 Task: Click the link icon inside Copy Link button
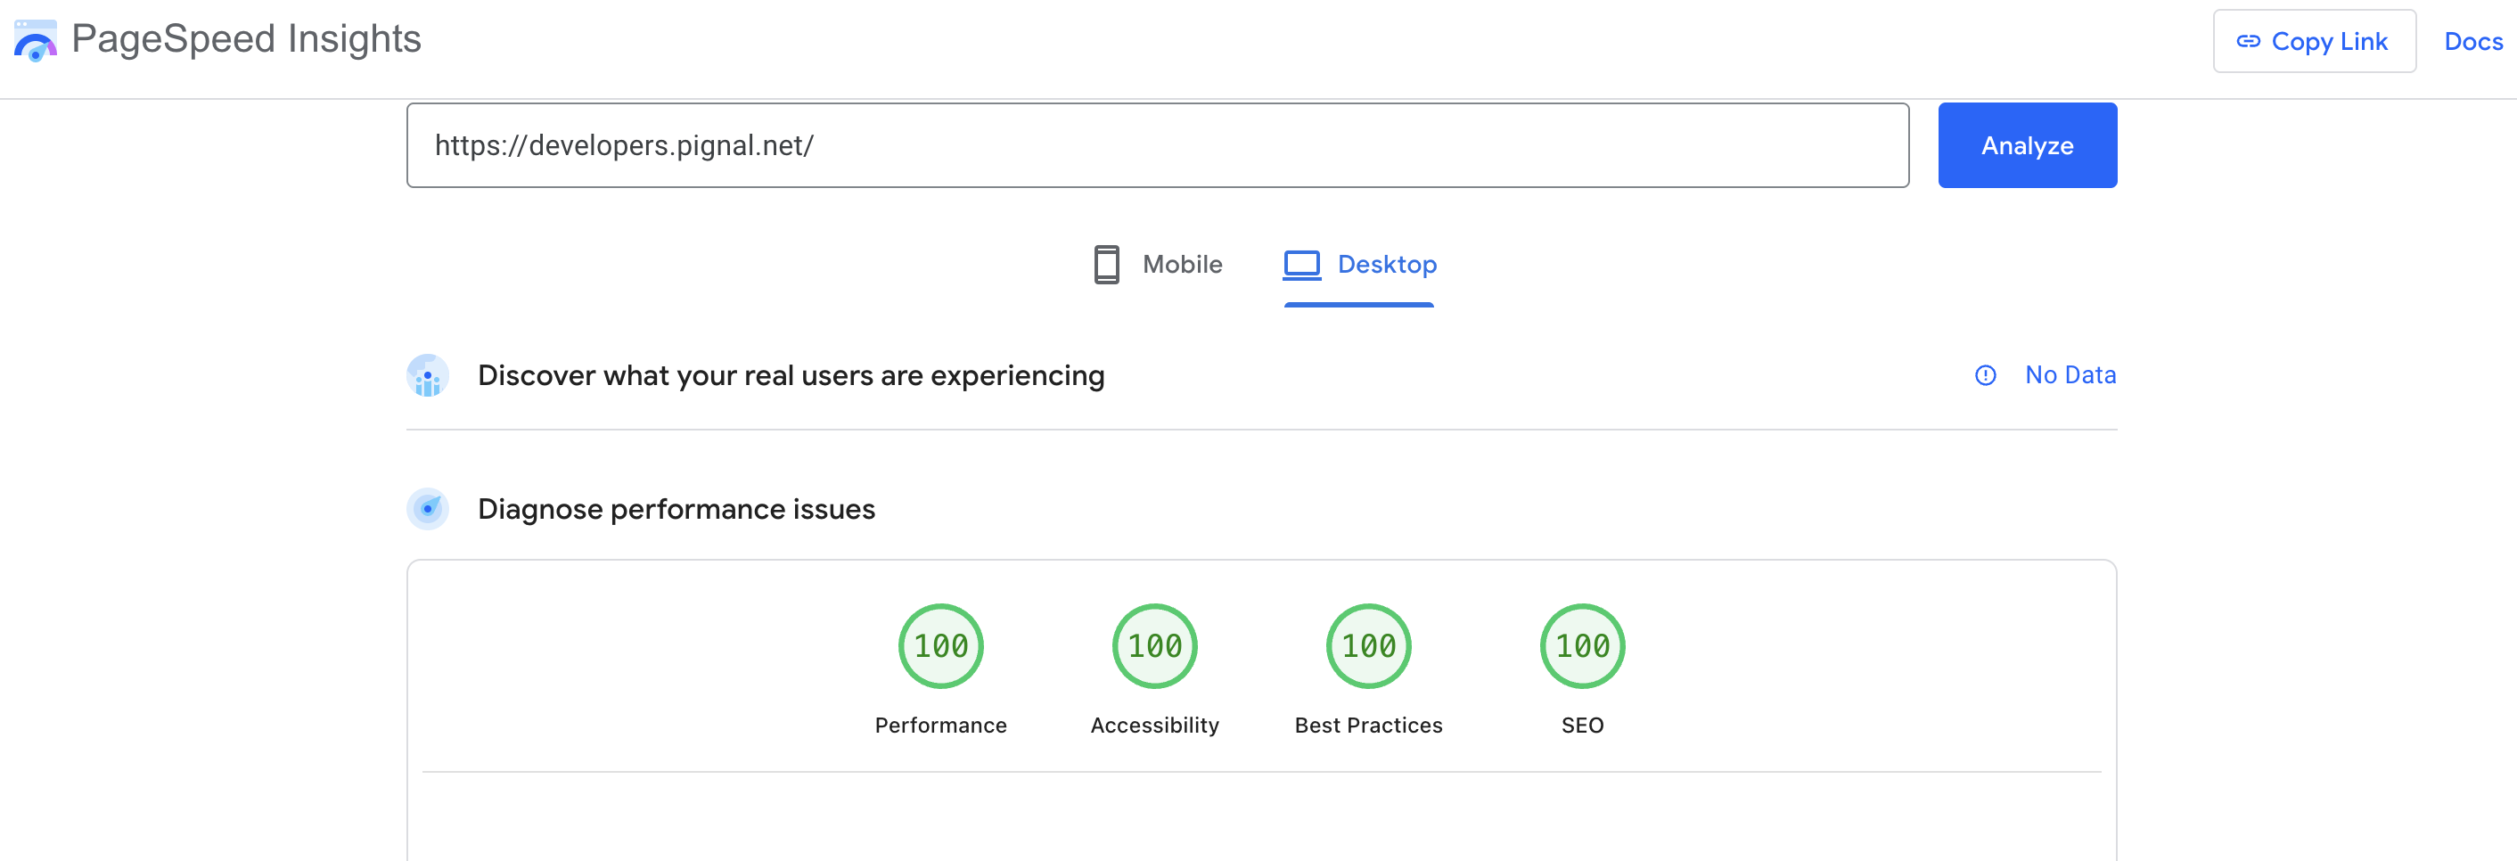pyautogui.click(x=2251, y=41)
